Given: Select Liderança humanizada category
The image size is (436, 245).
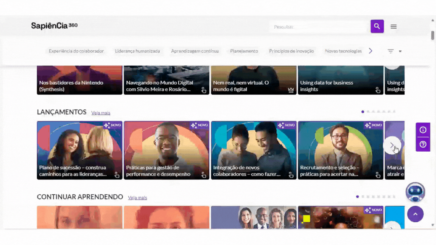Looking at the screenshot, I should (137, 51).
